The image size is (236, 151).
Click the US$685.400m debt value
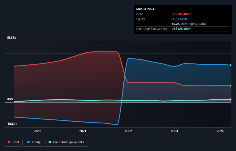click(181, 14)
